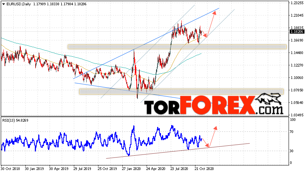This screenshot has height=173, width=306.
Task: Select the 1.03495 price axis label
Action: [297, 115]
